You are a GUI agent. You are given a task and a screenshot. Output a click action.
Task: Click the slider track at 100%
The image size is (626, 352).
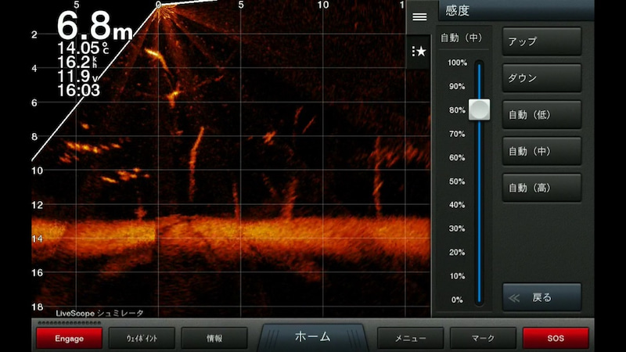point(479,63)
